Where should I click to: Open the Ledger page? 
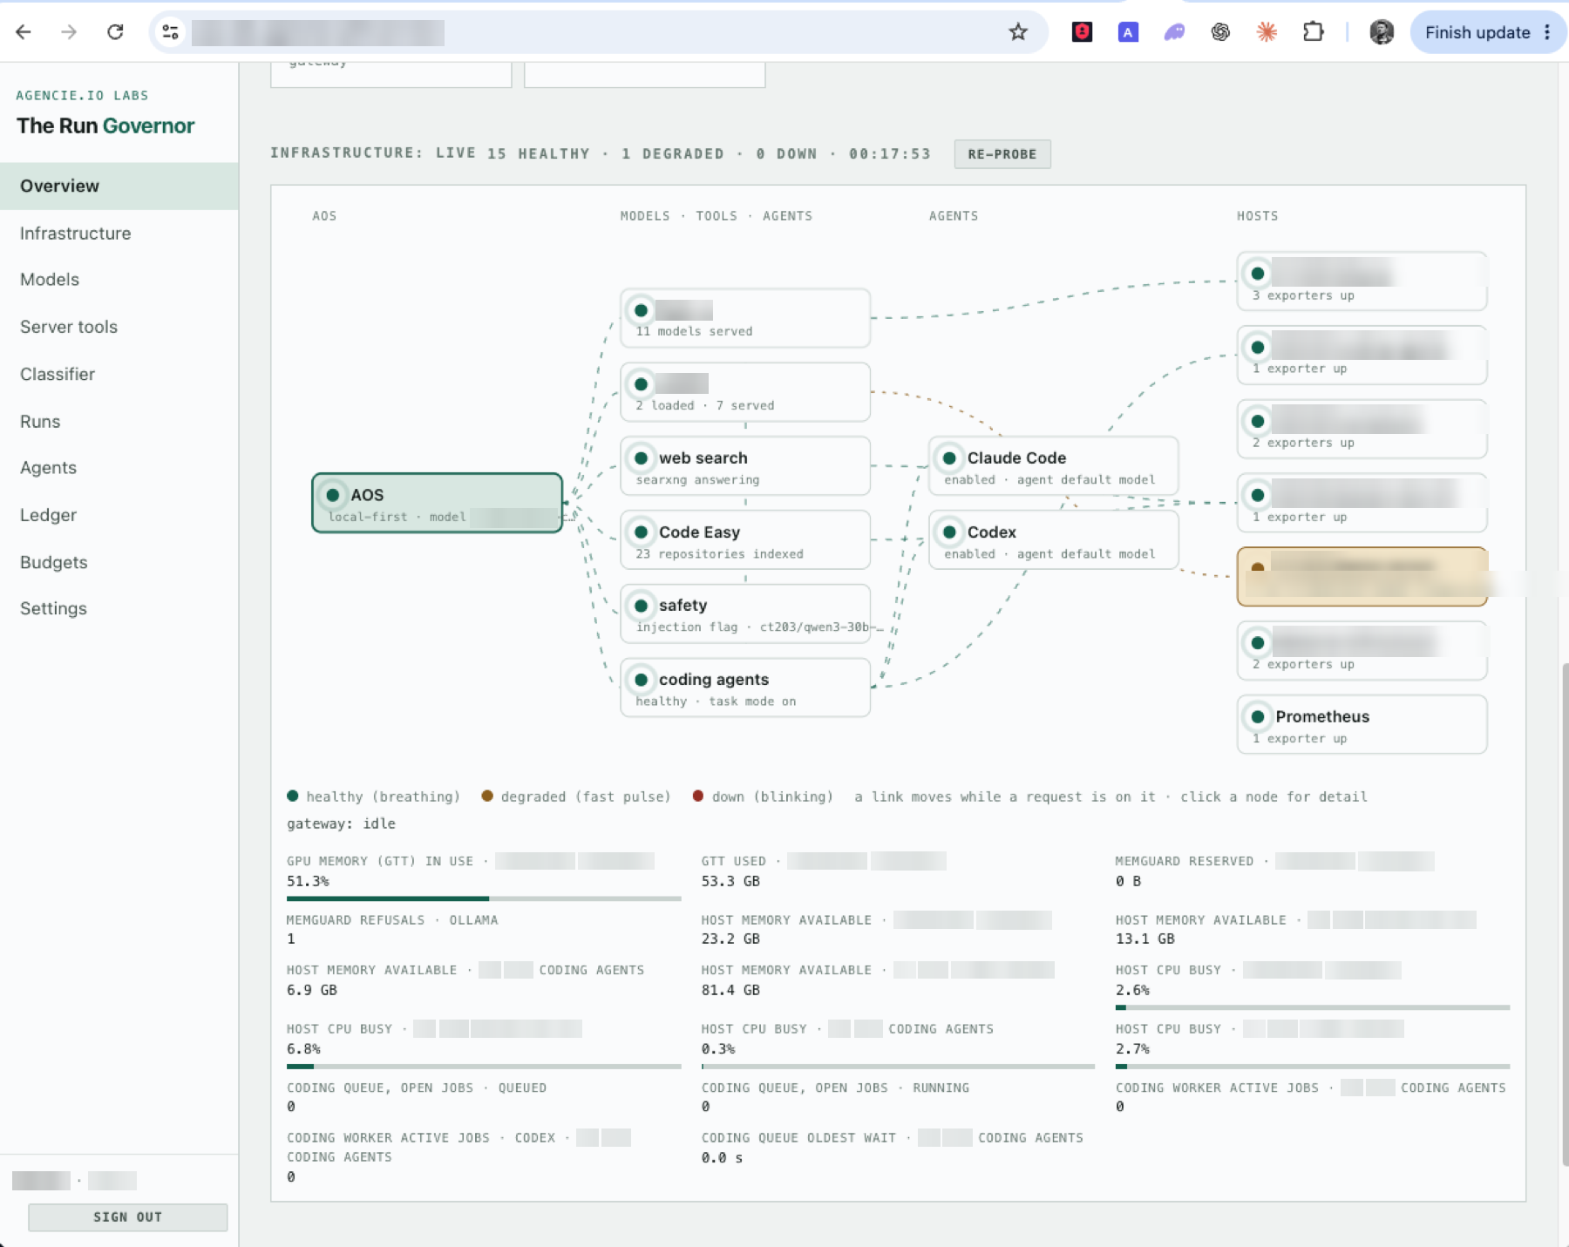pyautogui.click(x=119, y=515)
